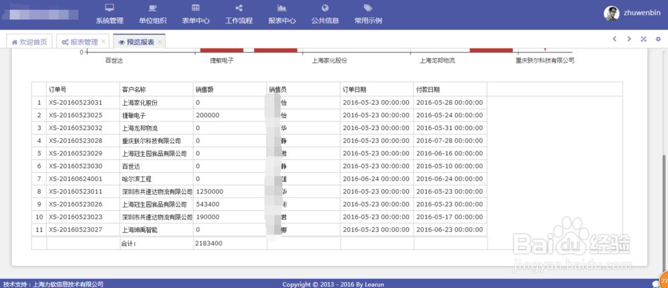Viewport: 668px width, 288px height.
Task: Select order XS-20160523027
Action: click(x=75, y=230)
